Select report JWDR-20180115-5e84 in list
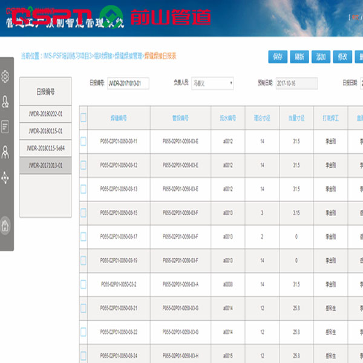The width and height of the screenshot is (363, 363). click(x=45, y=148)
